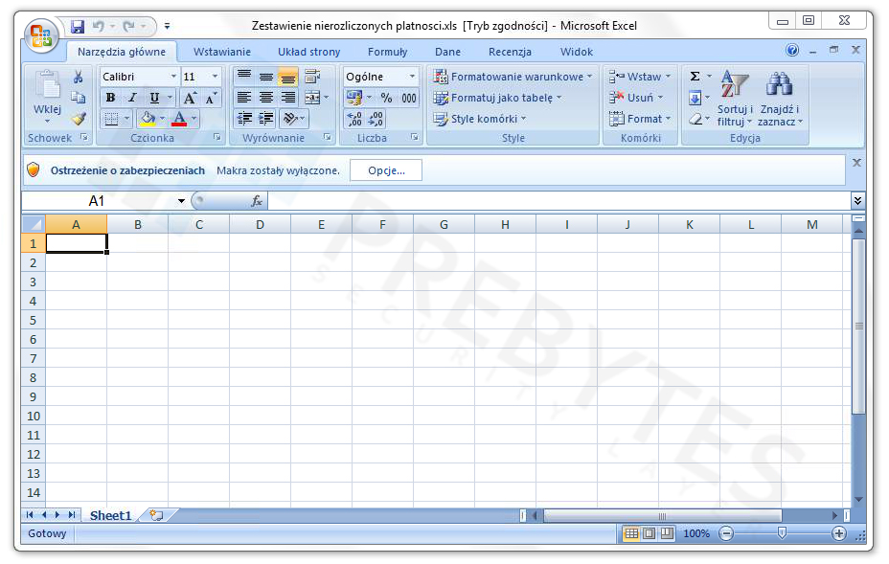Click Usuń to delete cells

(635, 98)
